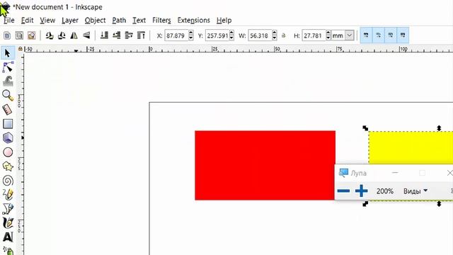Viewport: 453px width, 255px height.
Task: Zoom in with Лупа plus button
Action: [361, 191]
